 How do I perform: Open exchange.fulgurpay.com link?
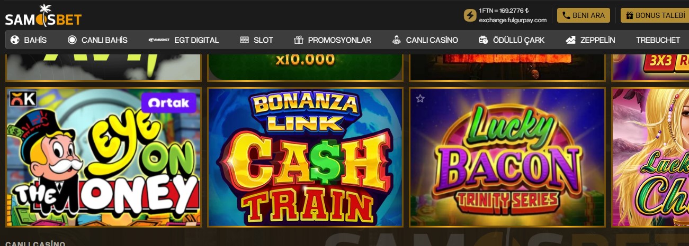[x=513, y=20]
